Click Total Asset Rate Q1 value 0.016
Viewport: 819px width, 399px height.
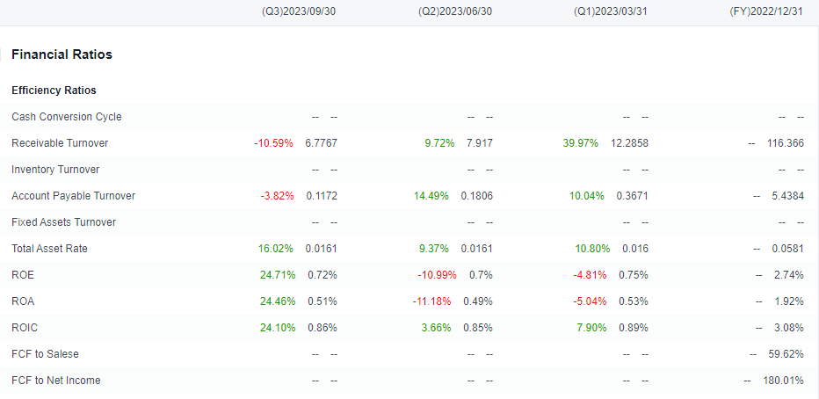click(635, 249)
